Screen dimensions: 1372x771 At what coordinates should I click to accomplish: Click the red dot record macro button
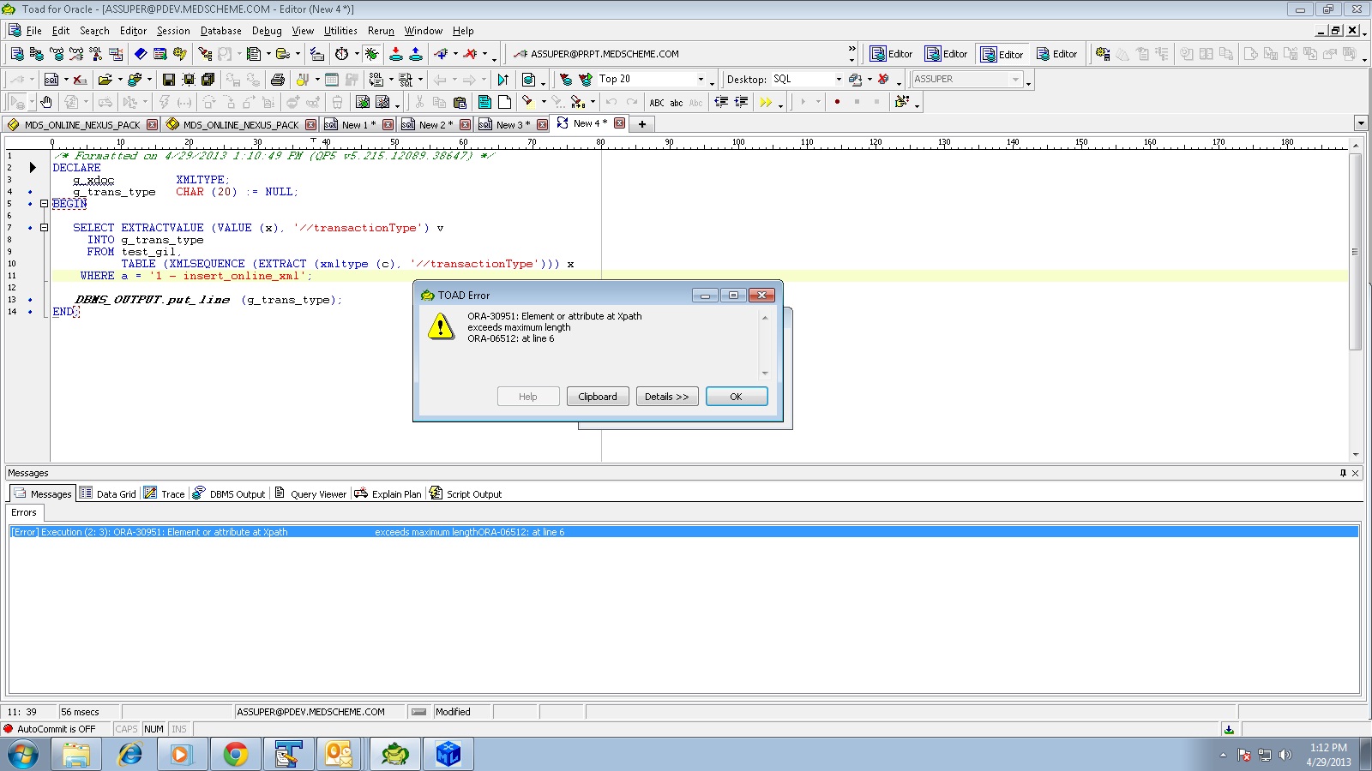tap(837, 102)
